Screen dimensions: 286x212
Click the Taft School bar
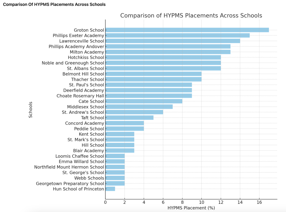[x=129, y=118]
